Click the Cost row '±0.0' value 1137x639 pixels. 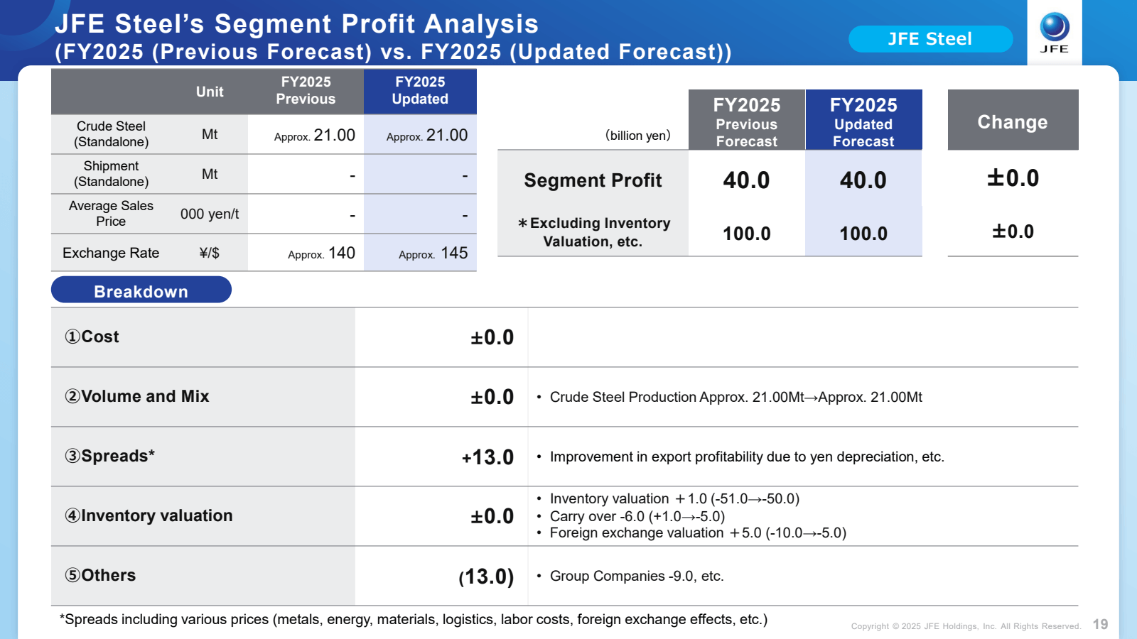[492, 337]
